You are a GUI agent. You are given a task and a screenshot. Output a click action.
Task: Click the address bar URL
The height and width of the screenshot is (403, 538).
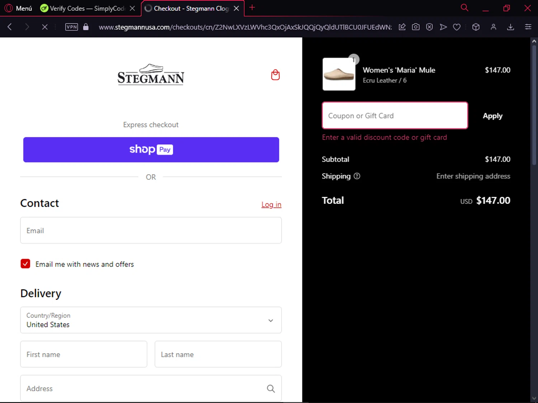(x=245, y=27)
